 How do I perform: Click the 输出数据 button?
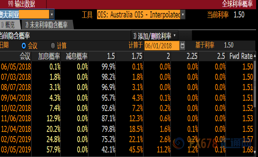pyautogui.click(x=21, y=4)
